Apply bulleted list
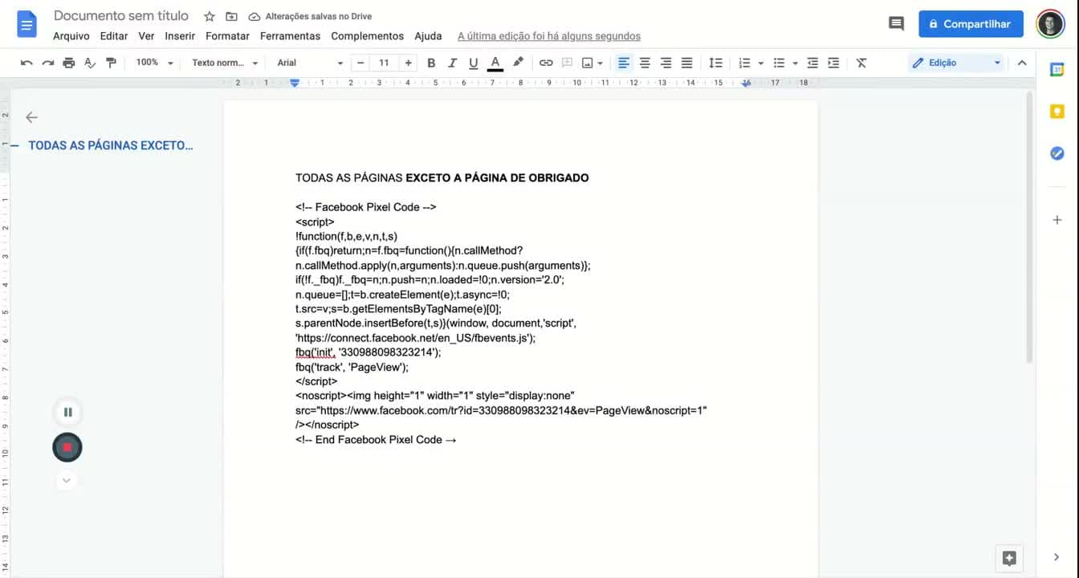The image size is (1079, 578). (x=779, y=63)
